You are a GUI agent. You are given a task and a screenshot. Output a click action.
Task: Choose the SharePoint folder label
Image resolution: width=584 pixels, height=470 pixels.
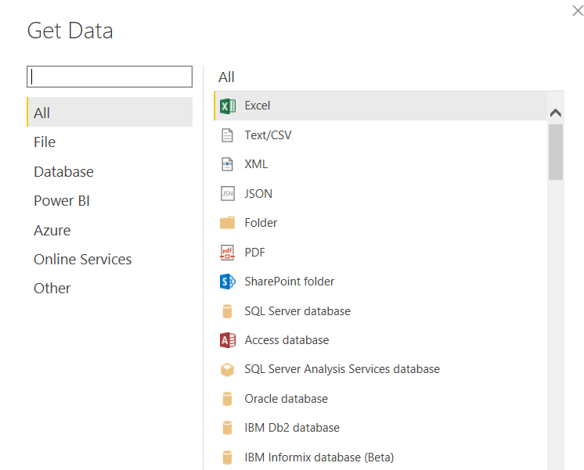click(290, 282)
